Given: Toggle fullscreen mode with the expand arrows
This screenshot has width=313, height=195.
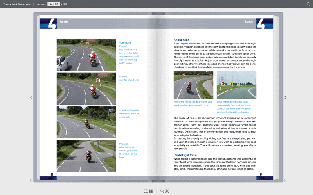Looking at the screenshot, I should click(167, 191).
